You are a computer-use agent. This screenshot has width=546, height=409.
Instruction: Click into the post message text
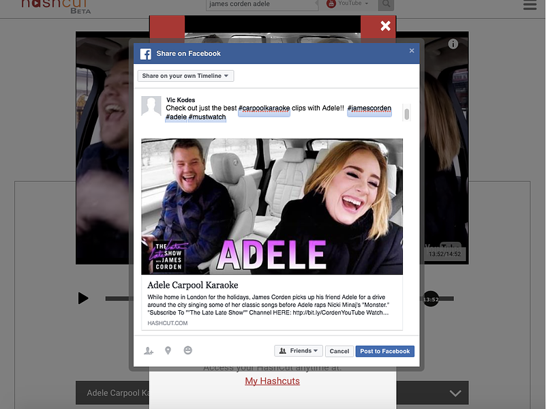coord(279,112)
